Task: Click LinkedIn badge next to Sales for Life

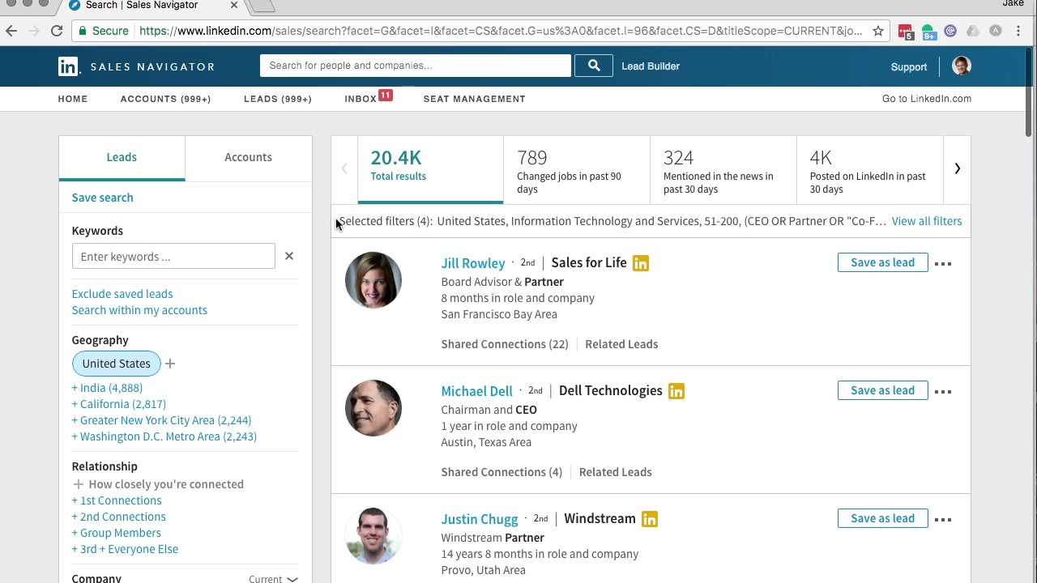Action: pos(641,263)
